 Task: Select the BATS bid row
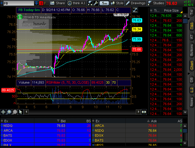coord(46,135)
